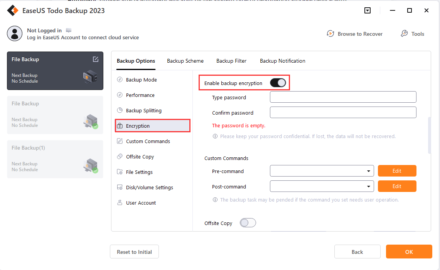The height and width of the screenshot is (270, 440).
Task: Enable the Offsite Copy toggle
Action: click(248, 223)
